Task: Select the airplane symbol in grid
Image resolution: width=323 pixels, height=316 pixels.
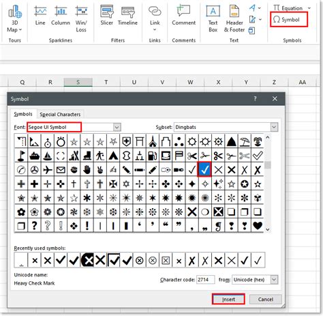Action: (x=48, y=170)
